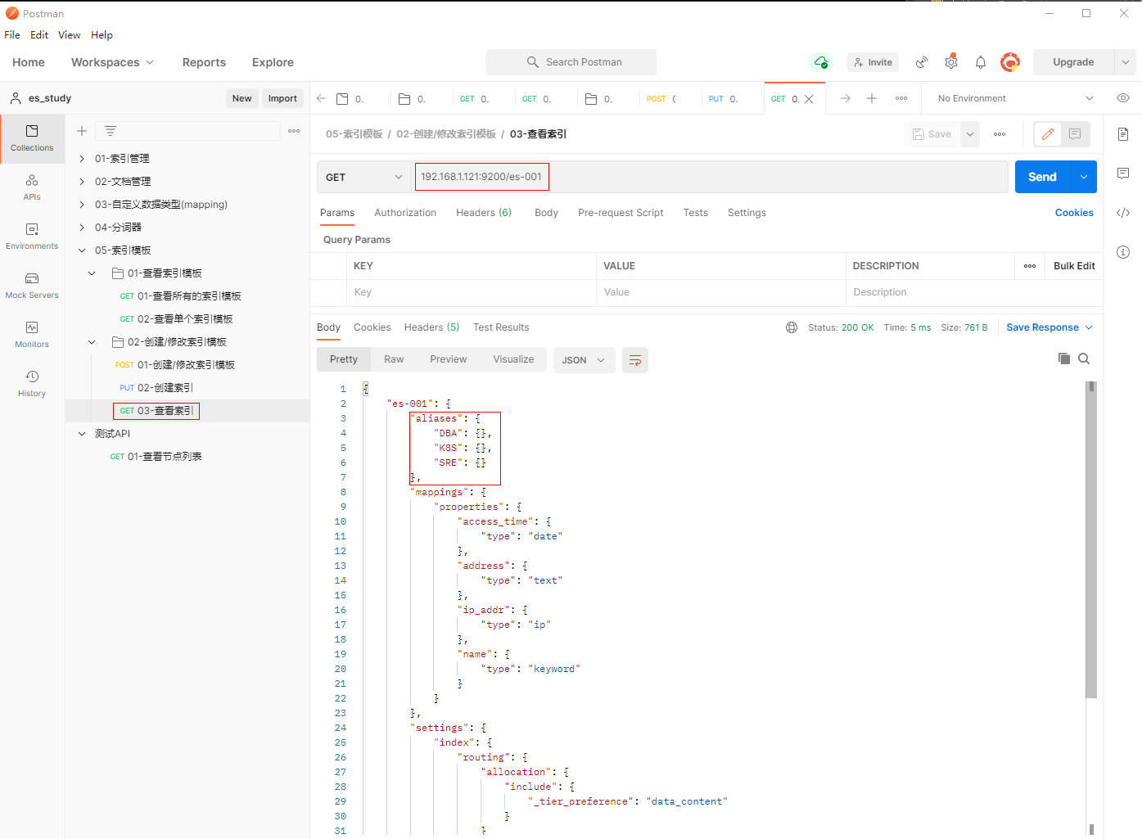Open the code snippet panel icon

click(x=1123, y=213)
